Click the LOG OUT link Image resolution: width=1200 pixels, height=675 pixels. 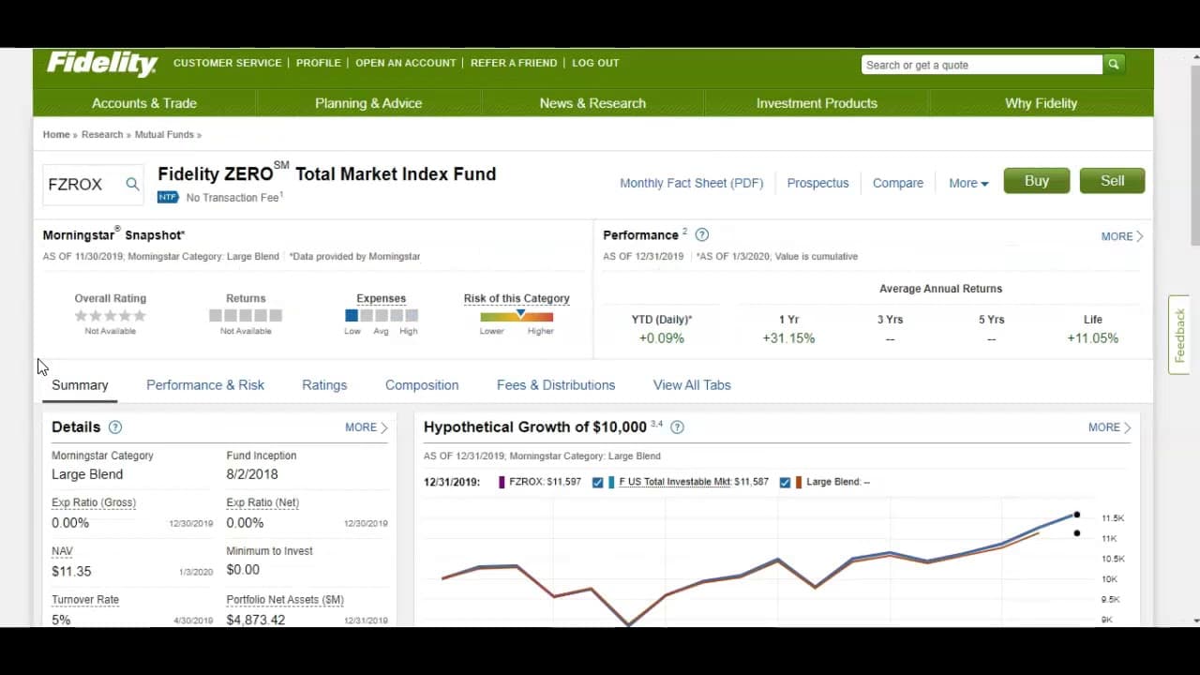coord(595,63)
